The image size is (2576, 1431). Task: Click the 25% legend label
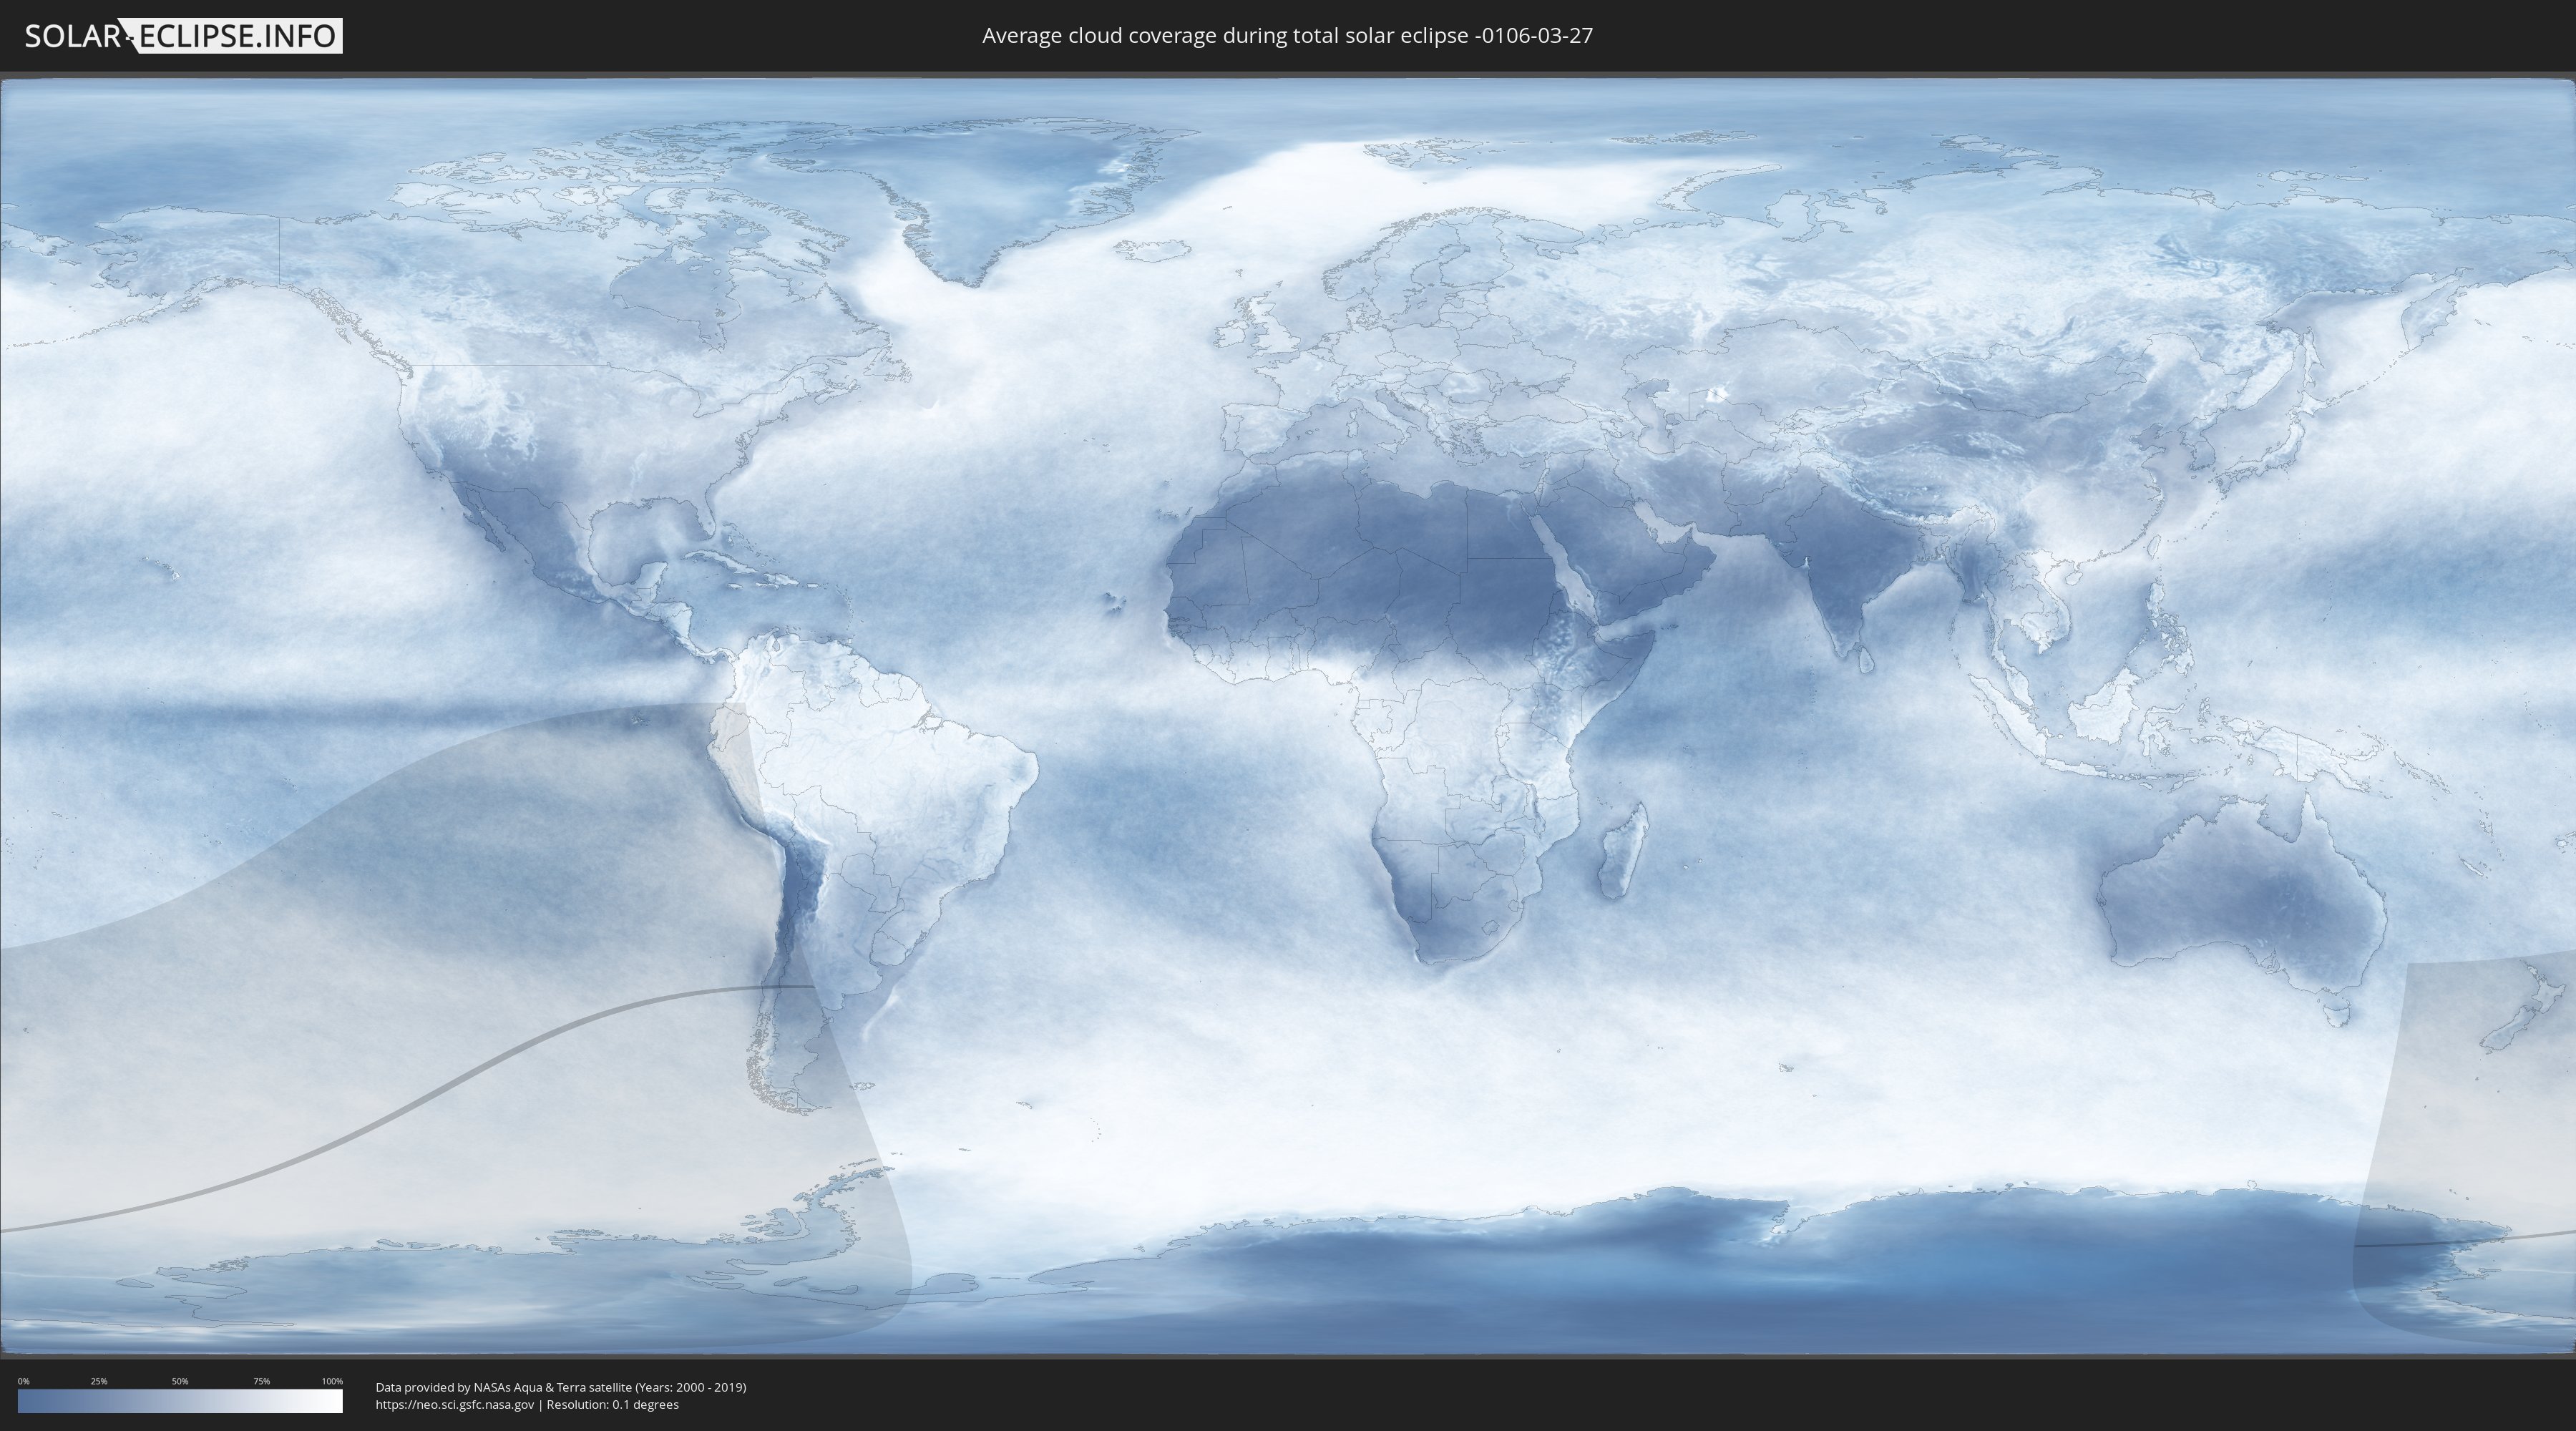click(x=99, y=1381)
